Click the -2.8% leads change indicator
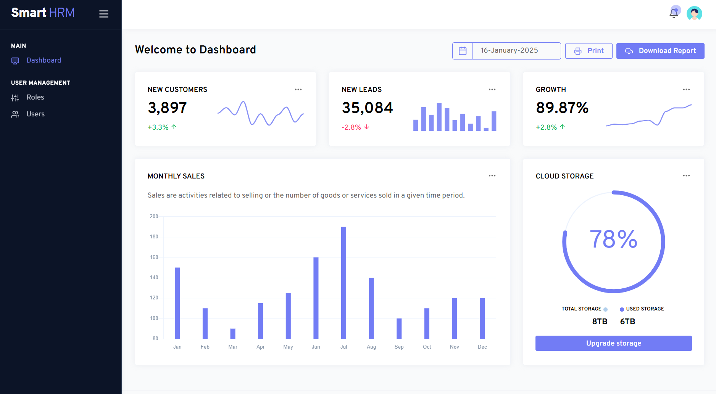Viewport: 716px width, 394px height. tap(356, 127)
